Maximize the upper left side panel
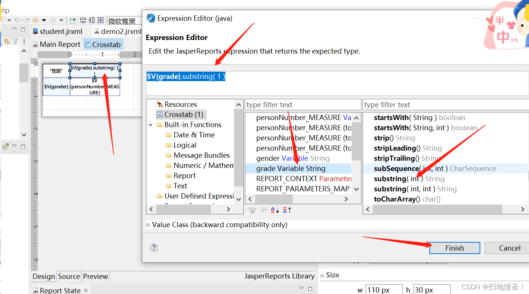 coord(23,29)
